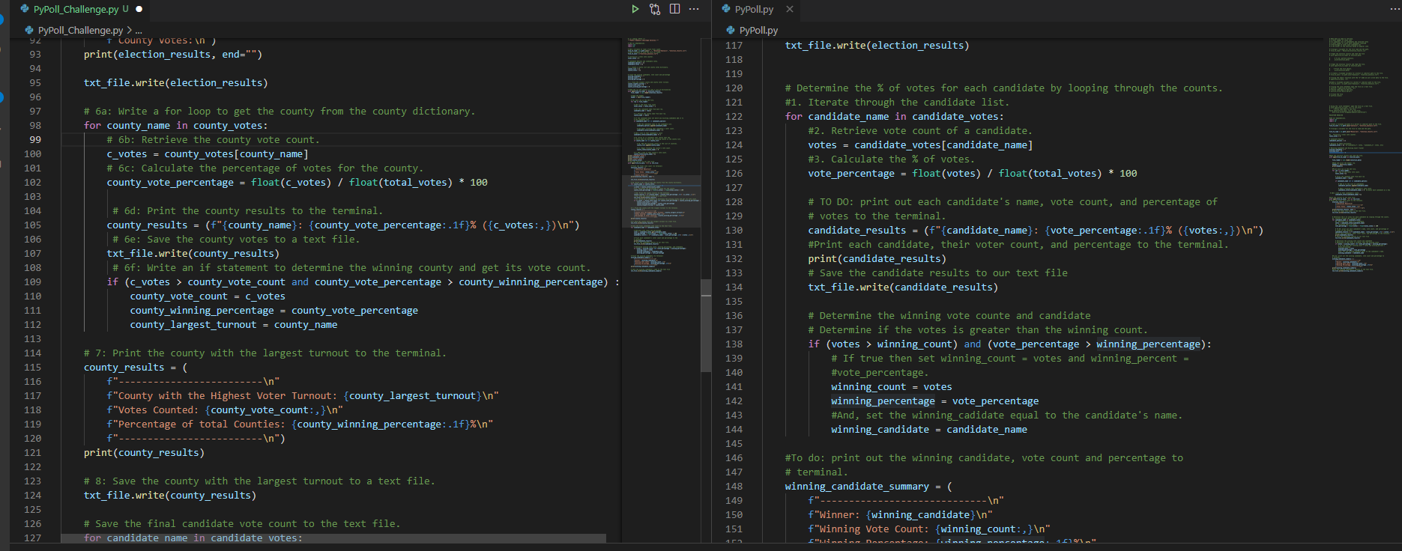Viewport: 1402px width, 551px height.
Task: Click Python icon in PyPoll.py breadcrumb
Action: [731, 30]
